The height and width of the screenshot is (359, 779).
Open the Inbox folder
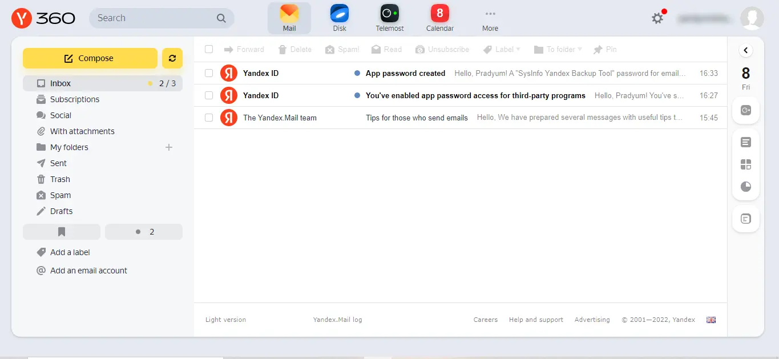coord(103,83)
